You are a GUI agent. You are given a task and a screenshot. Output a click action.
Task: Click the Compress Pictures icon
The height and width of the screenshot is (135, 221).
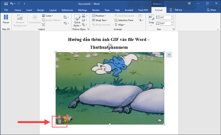pyautogui.click(x=44, y=25)
